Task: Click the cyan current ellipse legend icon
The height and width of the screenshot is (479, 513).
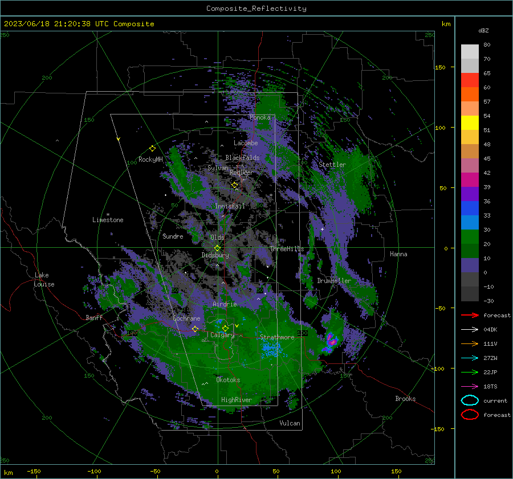Action: (x=470, y=400)
